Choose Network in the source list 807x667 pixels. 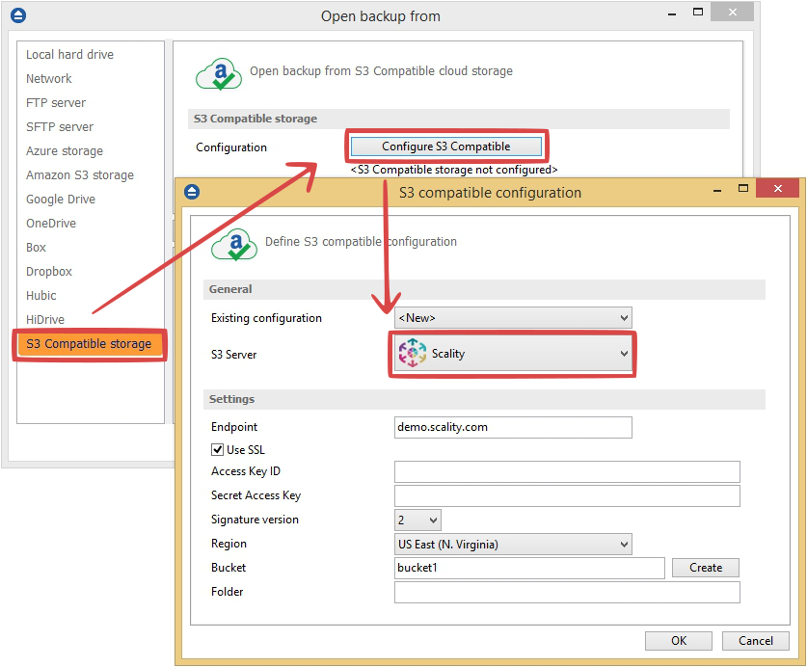tap(49, 79)
